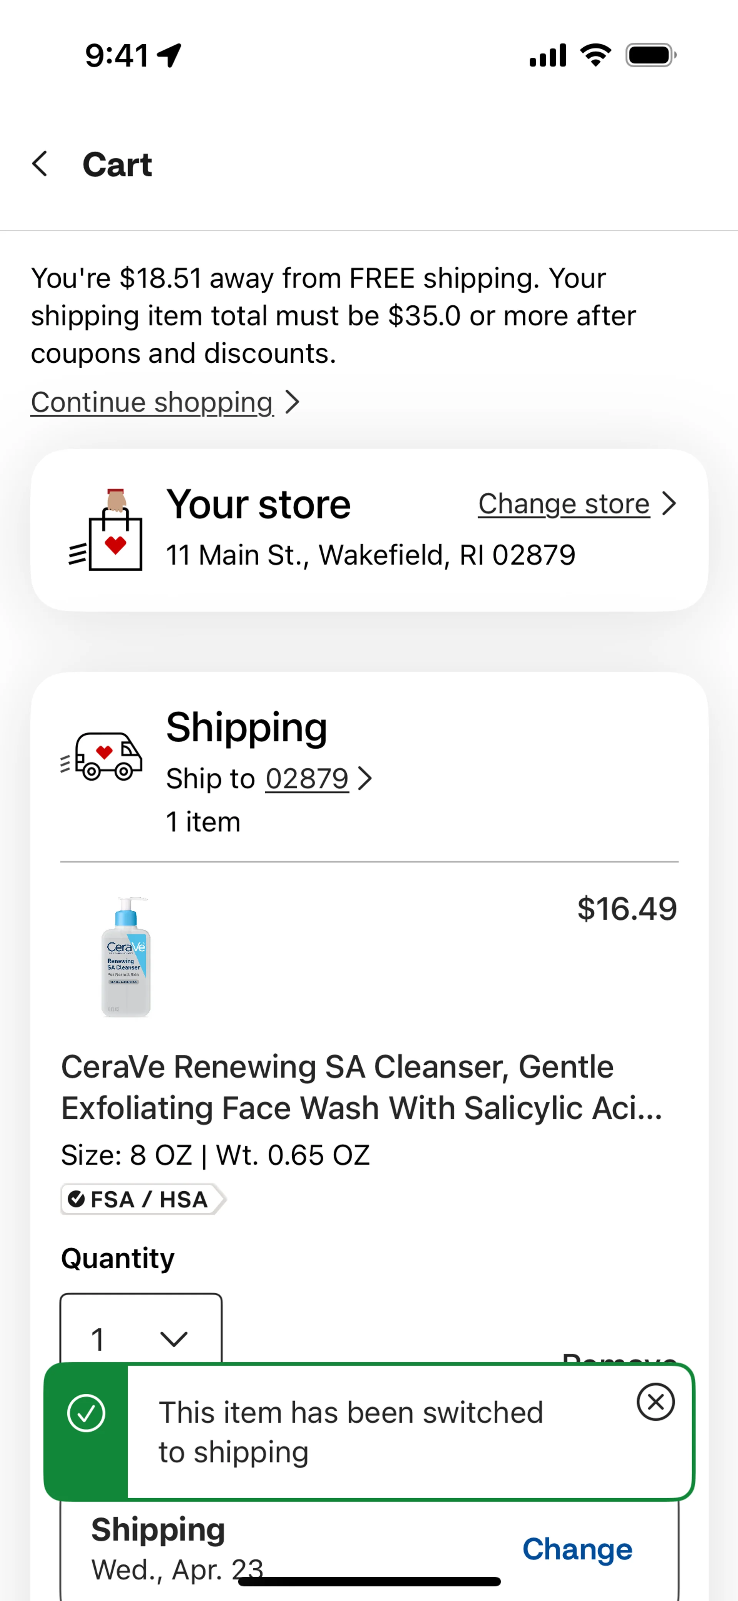The image size is (738, 1601).
Task: Dismiss the switched to shipping notification
Action: [x=655, y=1401]
